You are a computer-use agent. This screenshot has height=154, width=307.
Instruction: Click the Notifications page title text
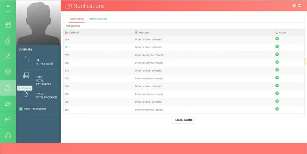coord(89,6)
